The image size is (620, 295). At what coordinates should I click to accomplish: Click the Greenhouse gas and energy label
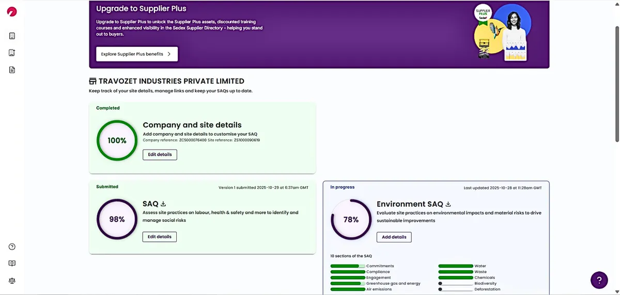tap(393, 283)
